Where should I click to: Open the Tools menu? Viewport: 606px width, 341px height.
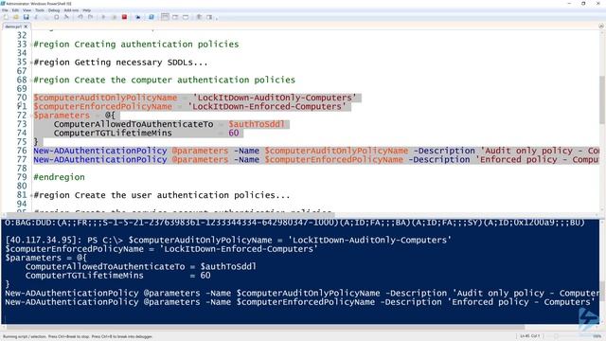(x=40, y=10)
